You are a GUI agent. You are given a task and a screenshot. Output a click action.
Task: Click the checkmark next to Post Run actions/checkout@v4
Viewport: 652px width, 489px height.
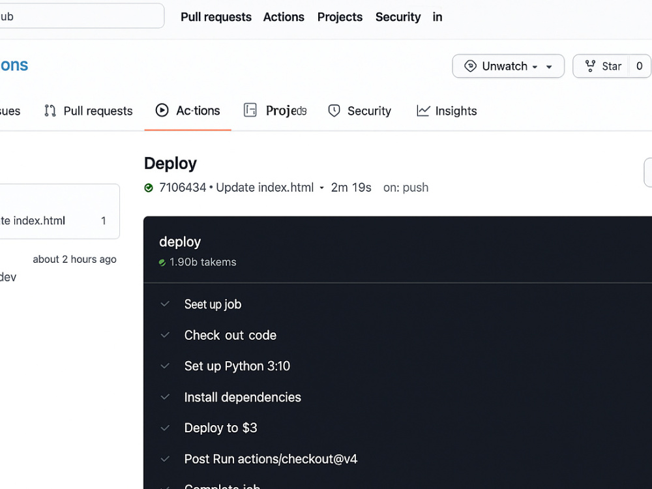tap(165, 458)
